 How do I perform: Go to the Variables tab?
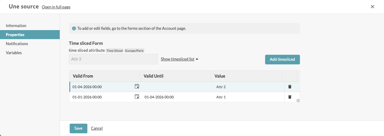pos(14,53)
